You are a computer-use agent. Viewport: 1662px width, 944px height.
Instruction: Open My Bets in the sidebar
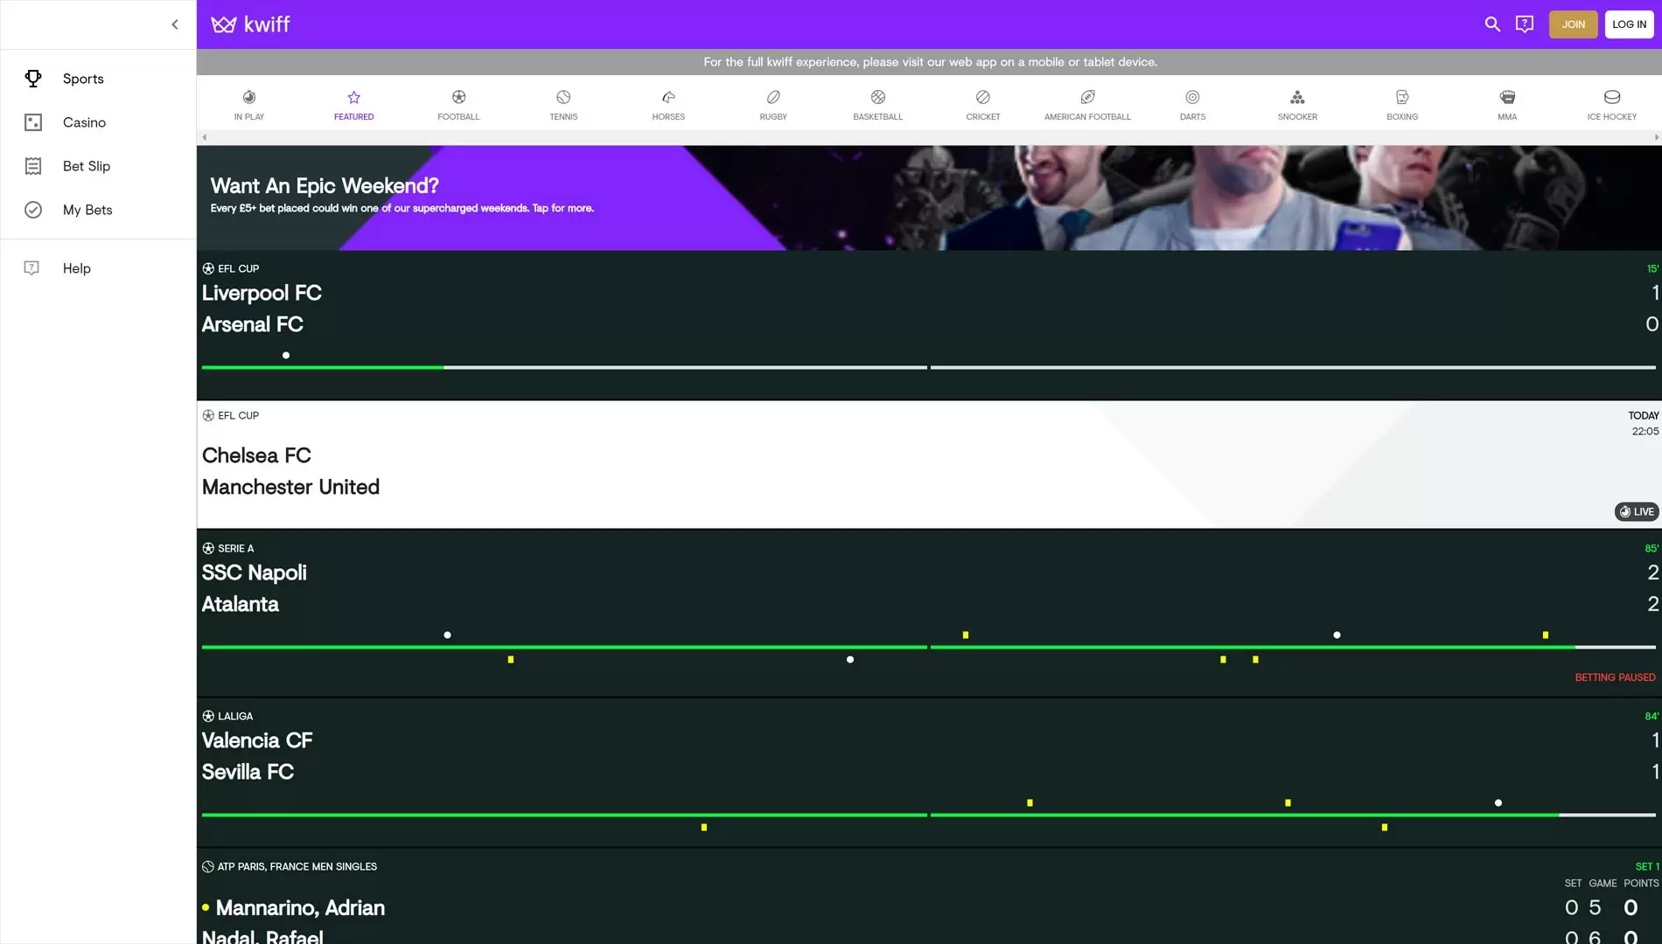click(x=98, y=210)
